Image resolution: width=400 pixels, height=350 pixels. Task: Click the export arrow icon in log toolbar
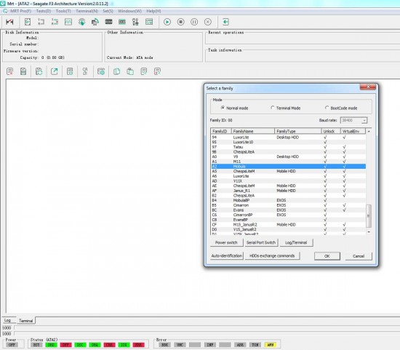[x=54, y=71]
